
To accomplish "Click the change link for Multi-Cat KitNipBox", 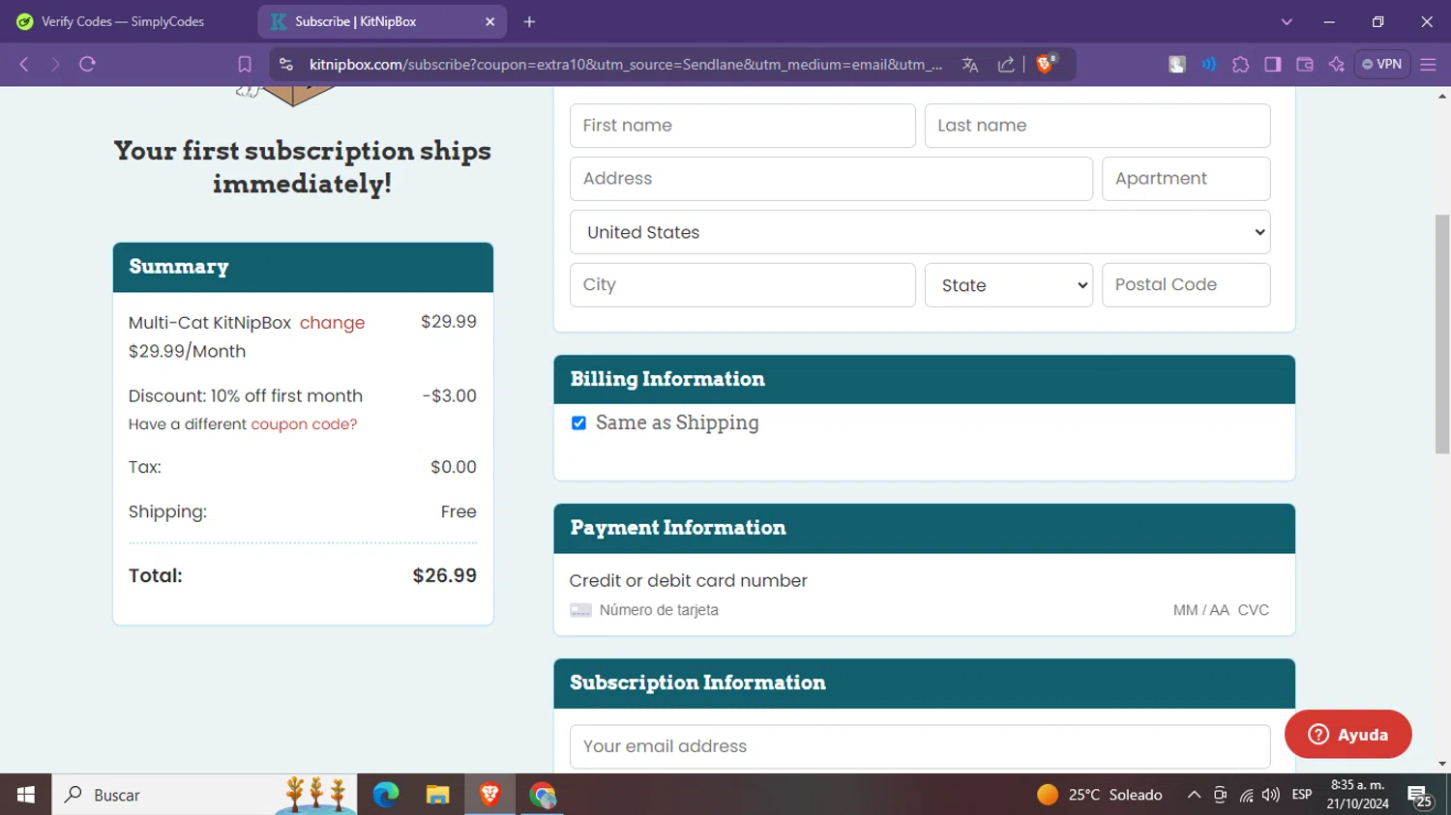I will tap(332, 323).
